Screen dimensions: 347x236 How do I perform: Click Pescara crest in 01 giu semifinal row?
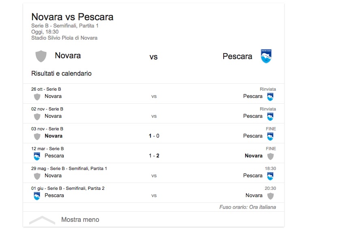click(x=37, y=196)
